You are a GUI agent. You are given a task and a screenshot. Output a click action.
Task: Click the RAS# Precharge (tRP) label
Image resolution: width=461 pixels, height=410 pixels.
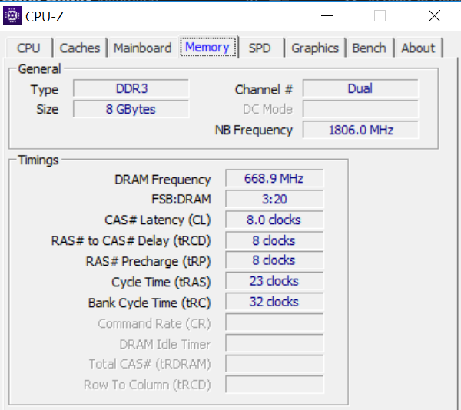click(148, 261)
